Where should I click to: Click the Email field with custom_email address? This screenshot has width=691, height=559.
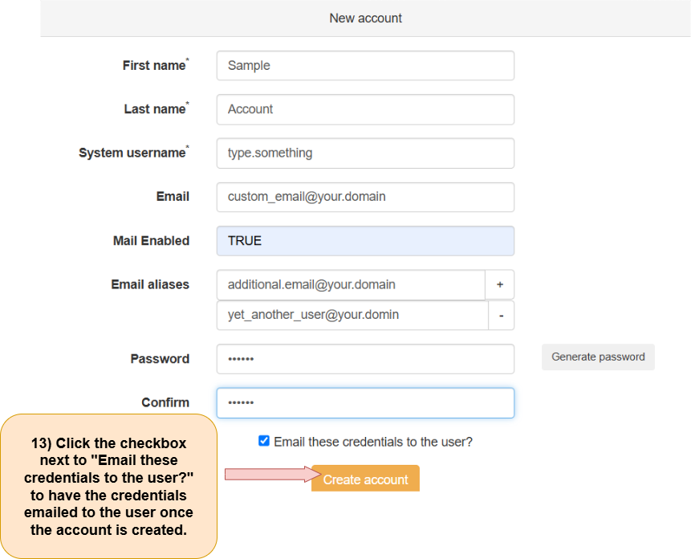coord(365,197)
